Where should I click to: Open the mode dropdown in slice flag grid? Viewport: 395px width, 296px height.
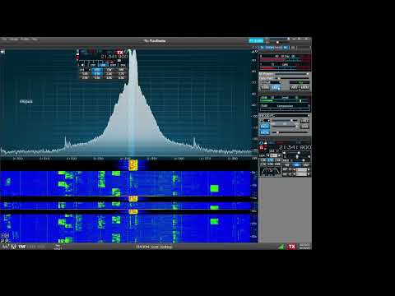[85, 70]
